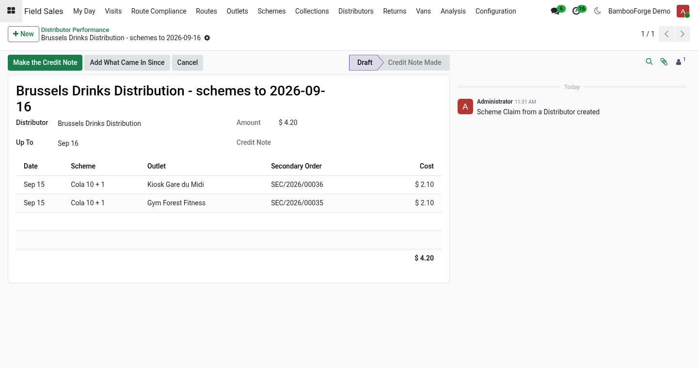Open the Gym Forest Fitness row
698x368 pixels.
coord(229,203)
